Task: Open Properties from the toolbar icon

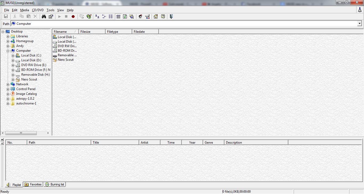Action: [51, 17]
